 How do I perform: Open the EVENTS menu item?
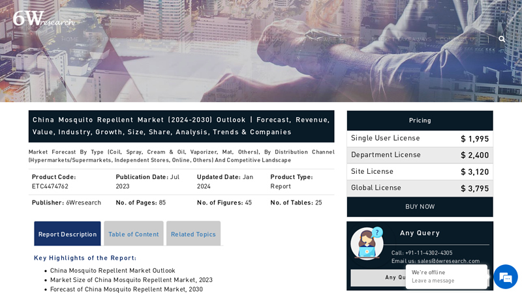point(352,39)
